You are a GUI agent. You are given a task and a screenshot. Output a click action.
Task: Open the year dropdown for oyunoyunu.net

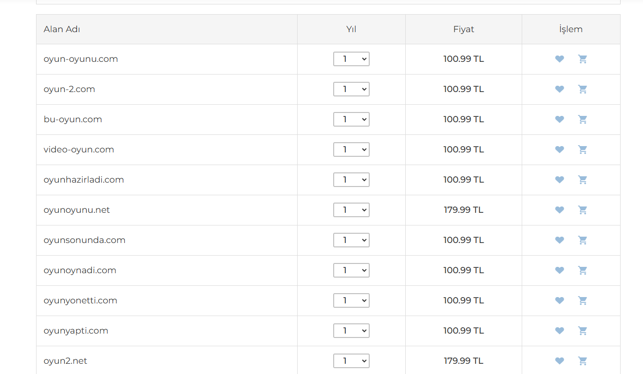351,210
